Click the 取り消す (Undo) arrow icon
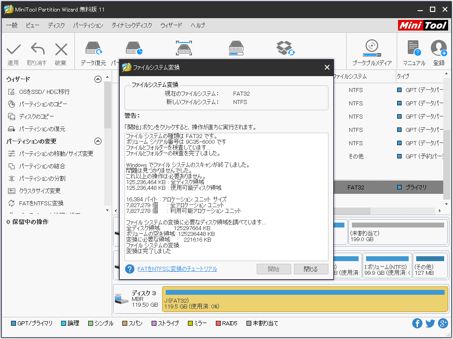This screenshot has width=453, height=339. [37, 50]
